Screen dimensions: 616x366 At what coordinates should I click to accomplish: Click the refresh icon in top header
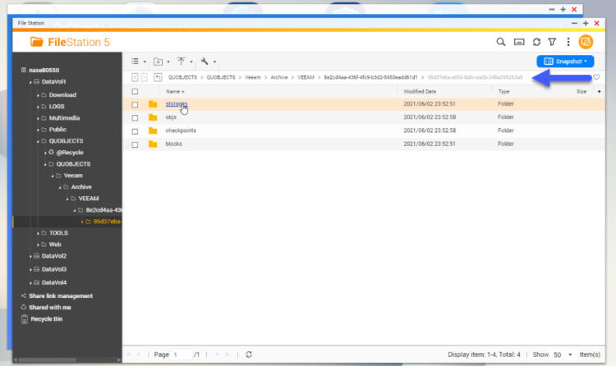pyautogui.click(x=536, y=42)
